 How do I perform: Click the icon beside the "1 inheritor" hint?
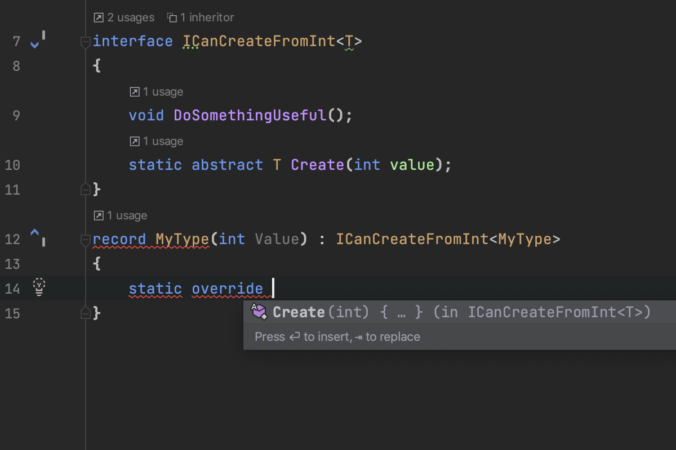(172, 18)
